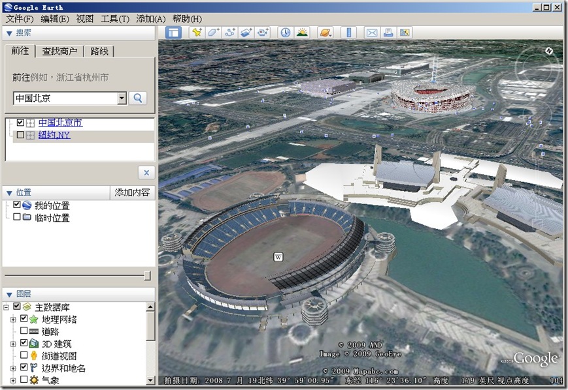Add a path from toolbar

[230, 33]
